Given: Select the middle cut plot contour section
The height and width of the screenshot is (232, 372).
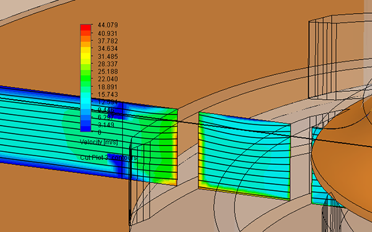Looking at the screenshot, I should [244, 156].
